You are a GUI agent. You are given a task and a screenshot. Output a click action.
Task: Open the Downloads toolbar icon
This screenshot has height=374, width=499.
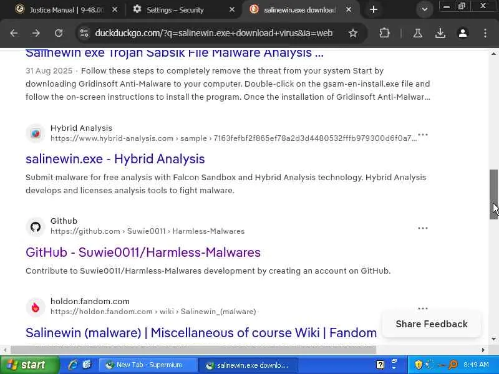click(440, 33)
